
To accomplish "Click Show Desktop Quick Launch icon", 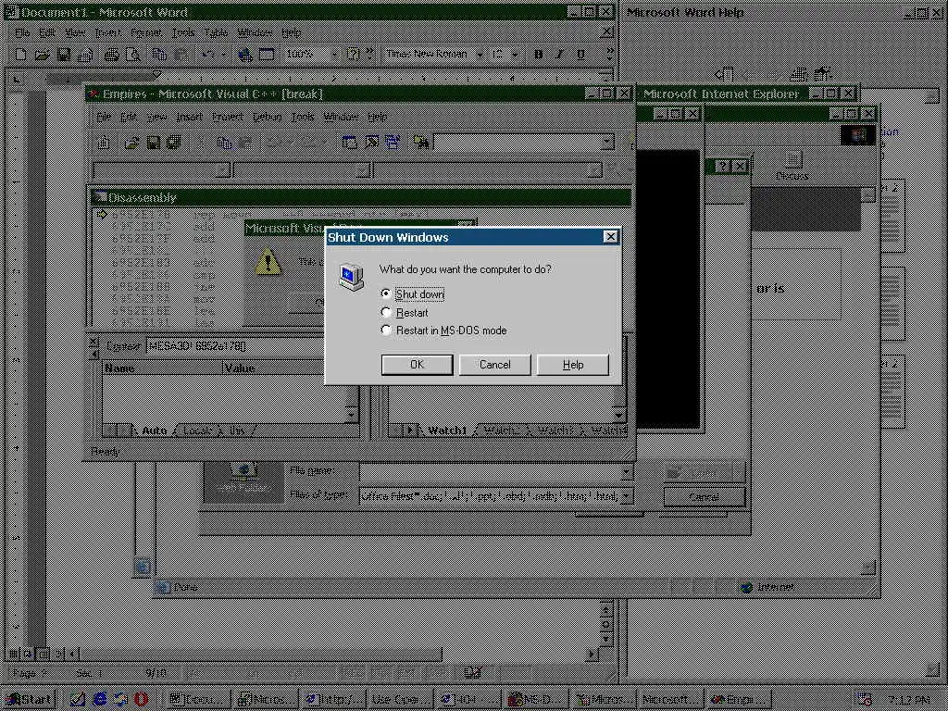I will [78, 700].
